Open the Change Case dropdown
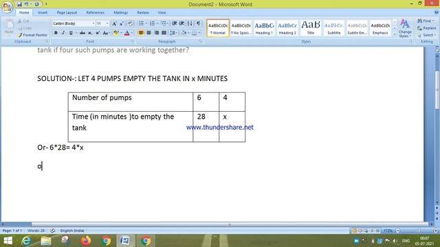440x247 pixels. point(106,33)
